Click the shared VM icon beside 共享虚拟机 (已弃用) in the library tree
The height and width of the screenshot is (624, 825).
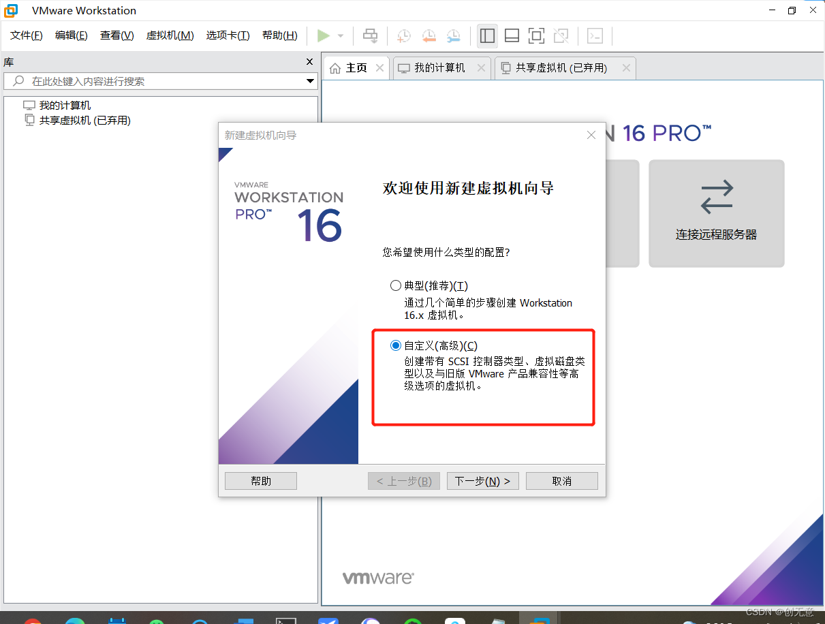pos(29,120)
